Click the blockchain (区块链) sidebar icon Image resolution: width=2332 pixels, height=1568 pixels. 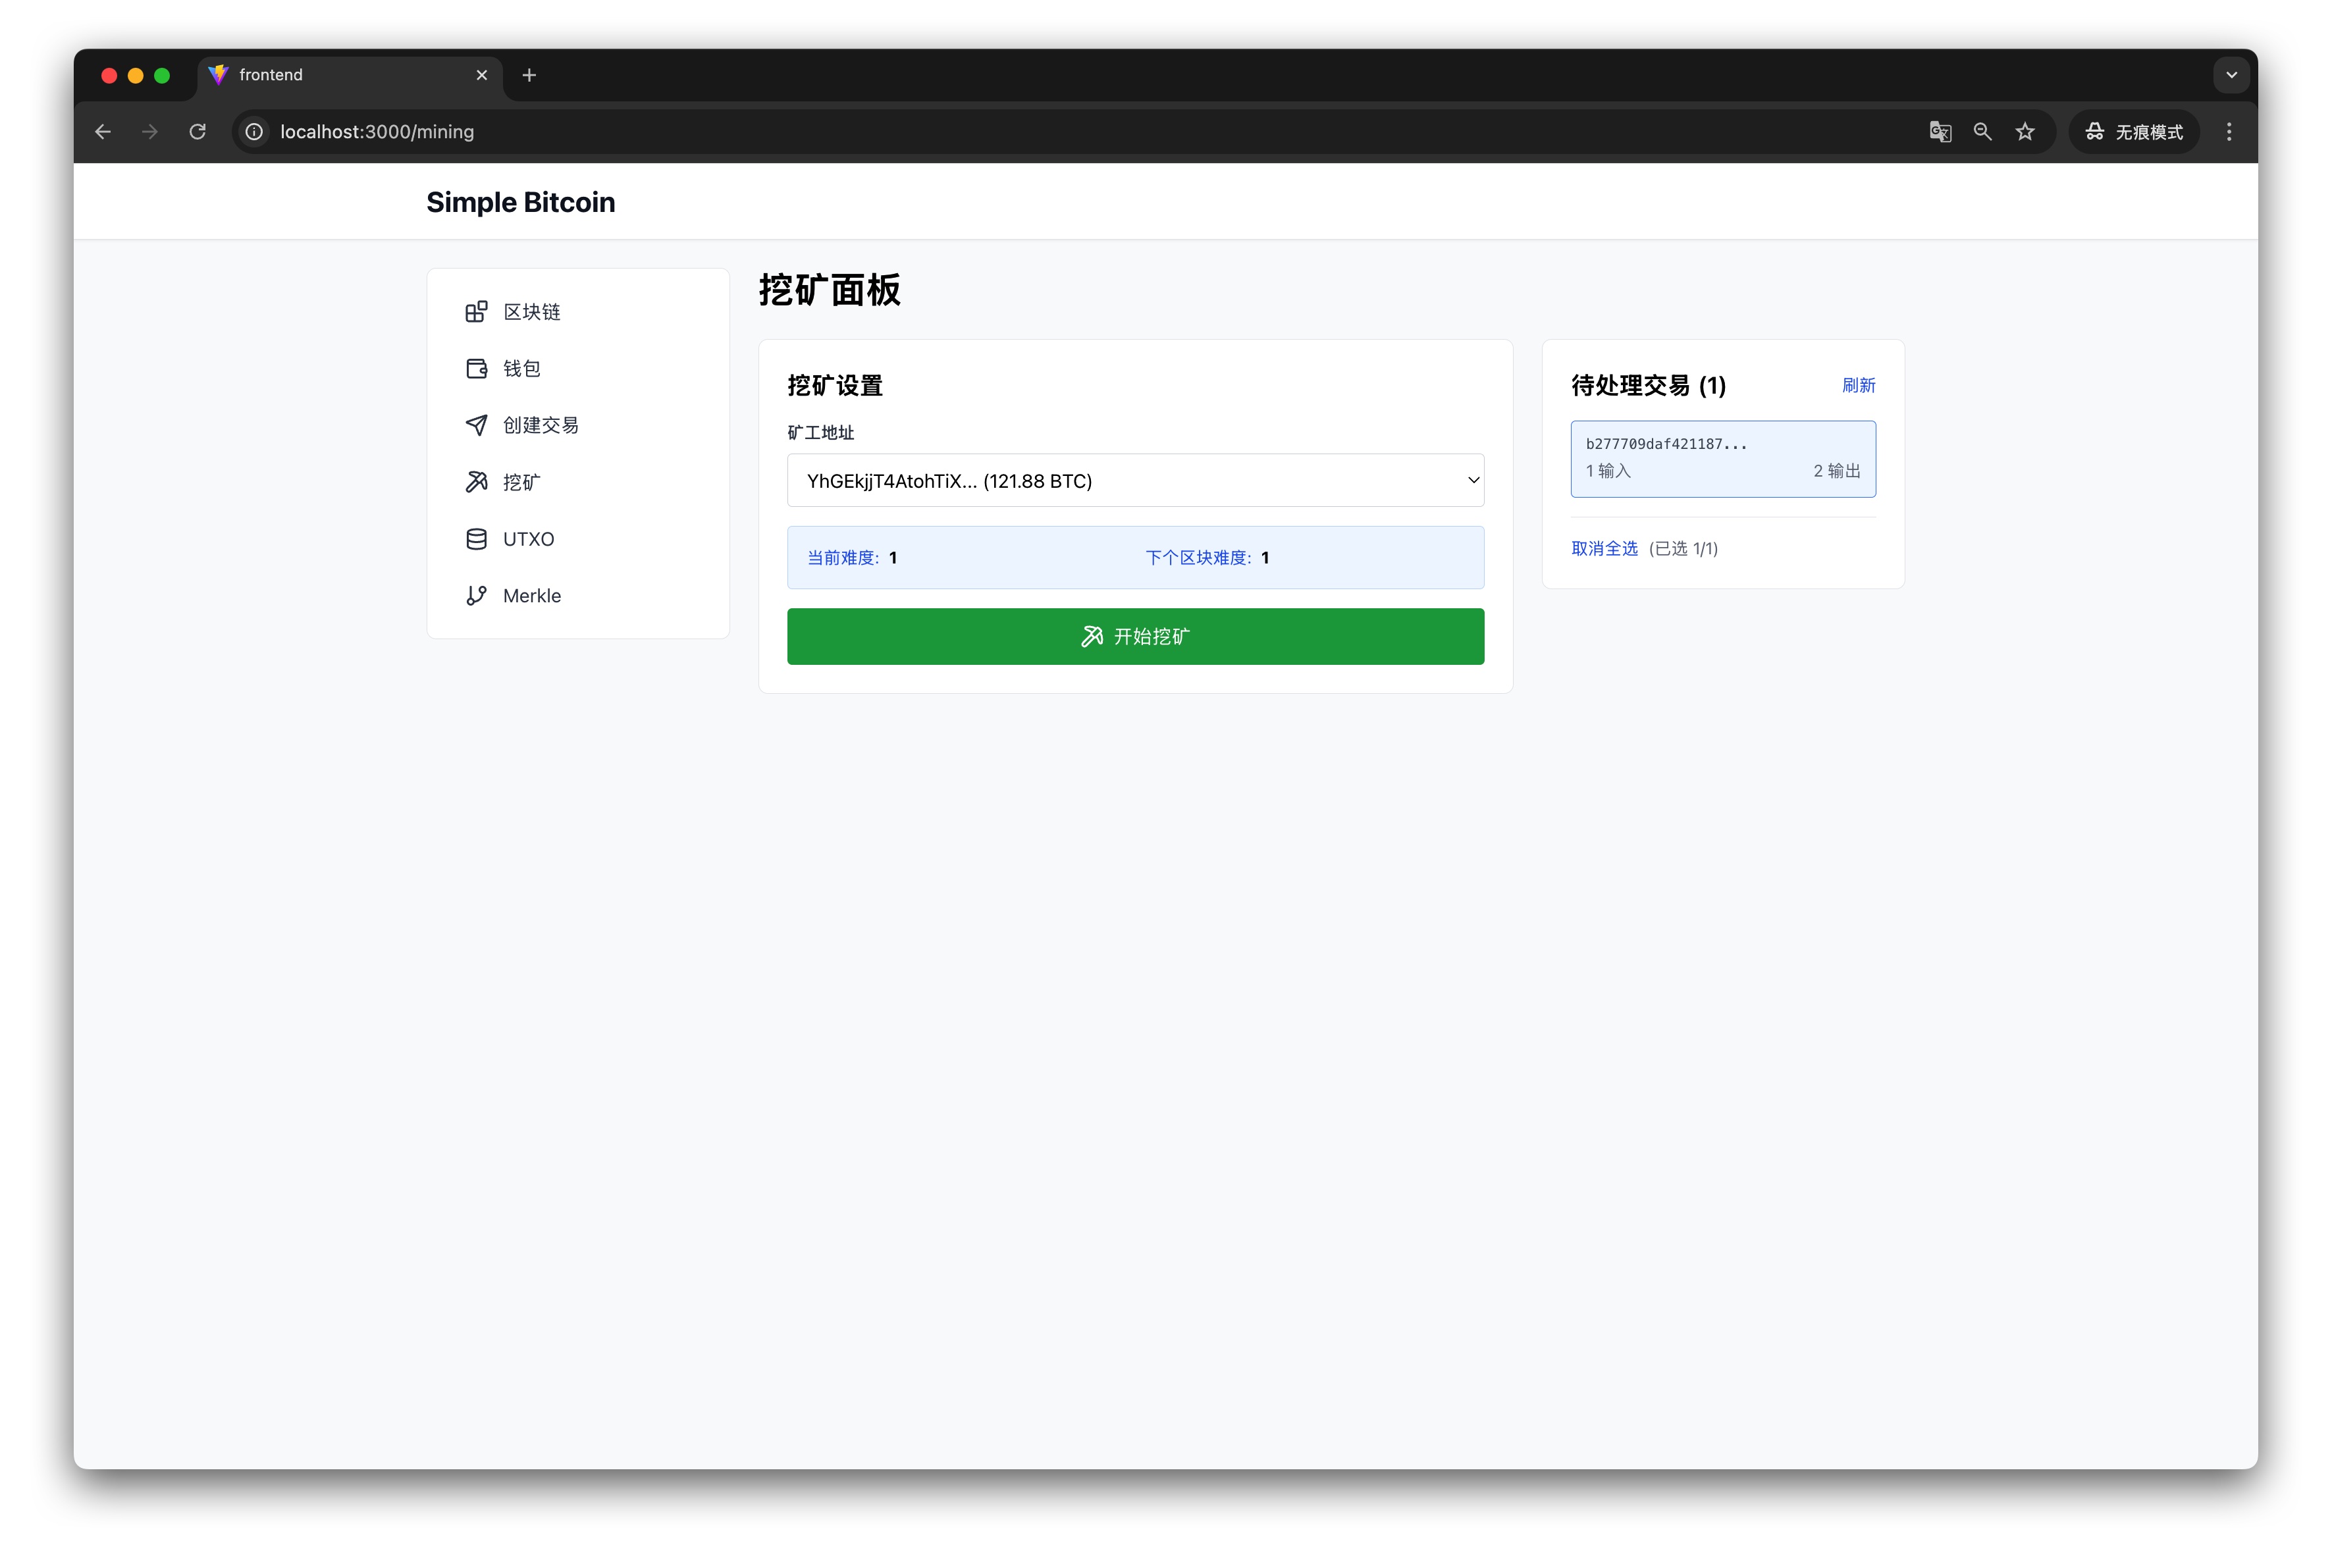476,312
